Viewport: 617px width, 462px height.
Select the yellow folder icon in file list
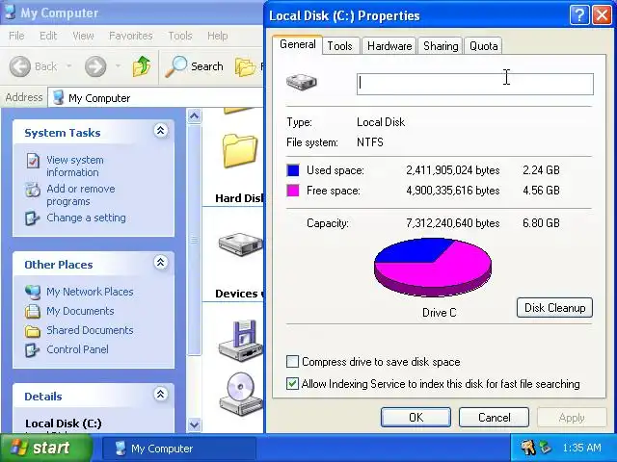(240, 150)
